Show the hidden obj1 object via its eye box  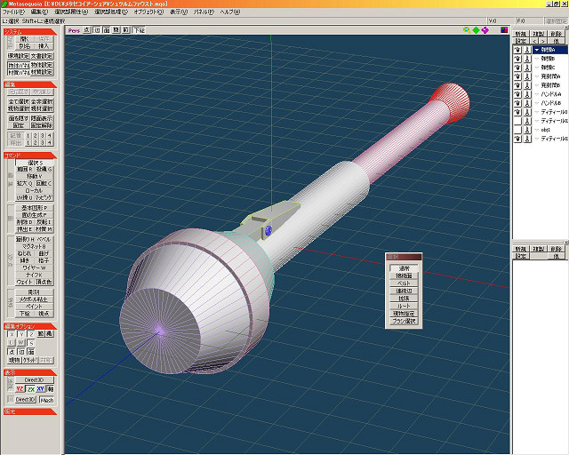(x=517, y=130)
